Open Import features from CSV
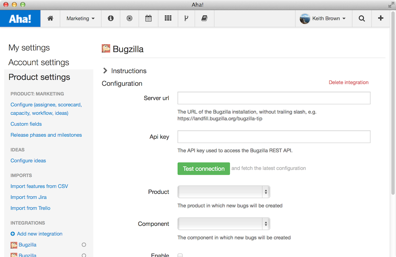Viewport: 396px width, 257px height. click(x=39, y=186)
